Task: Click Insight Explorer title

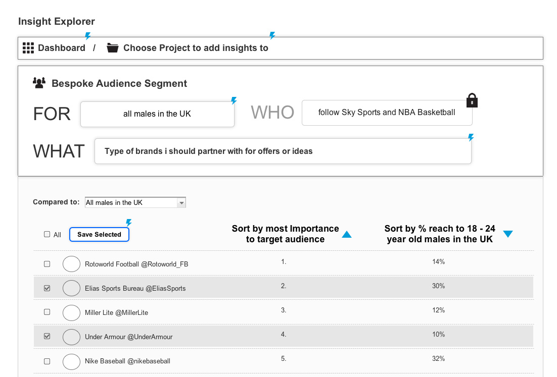Action: point(57,21)
